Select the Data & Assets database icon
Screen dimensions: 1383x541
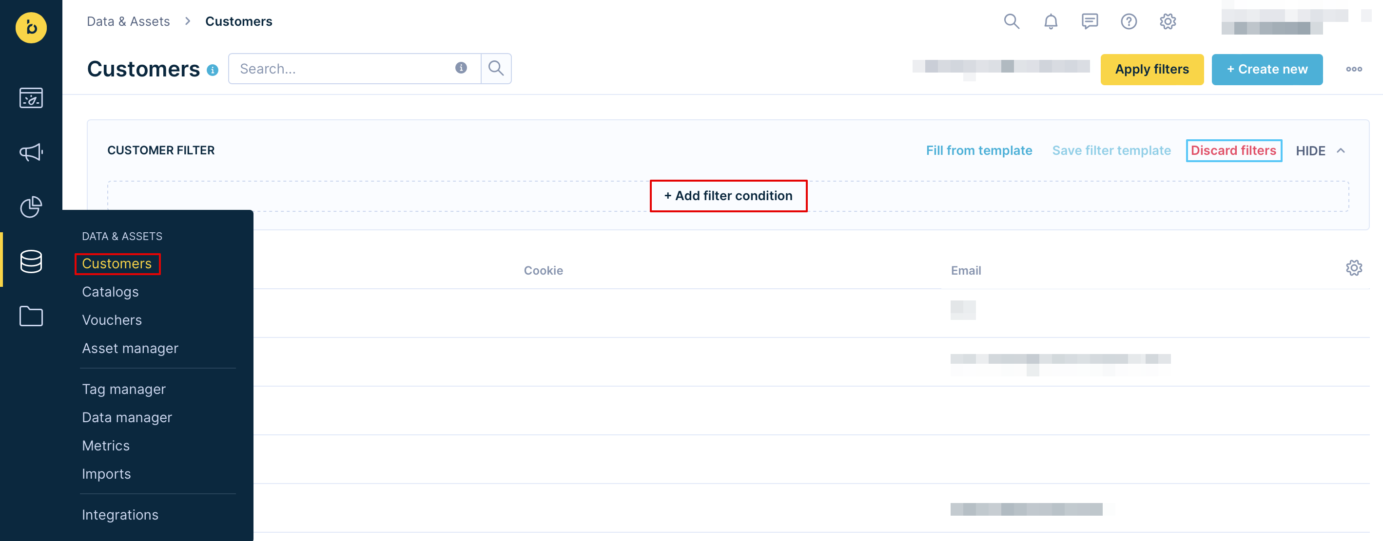31,261
